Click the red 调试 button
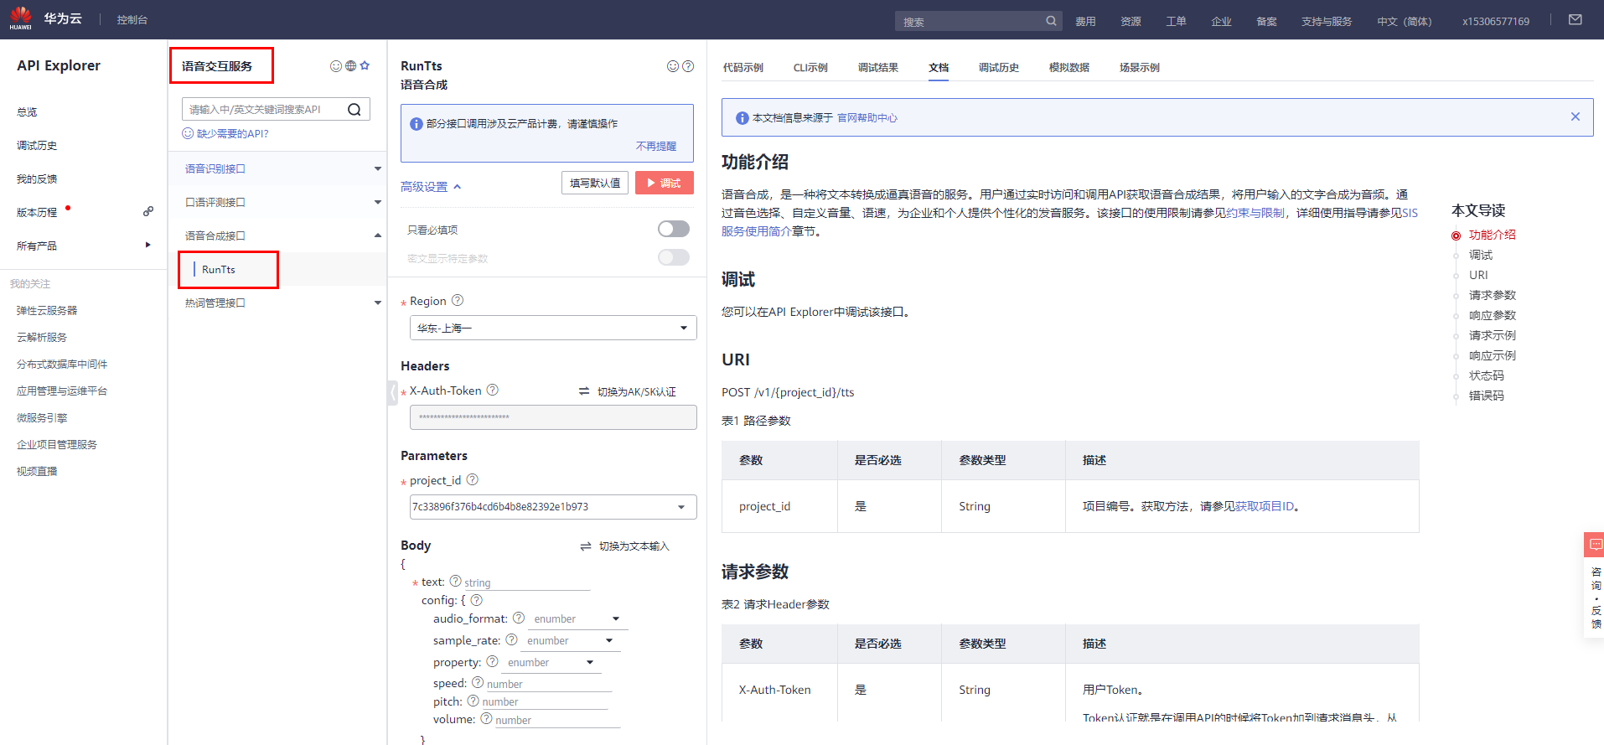 665,183
